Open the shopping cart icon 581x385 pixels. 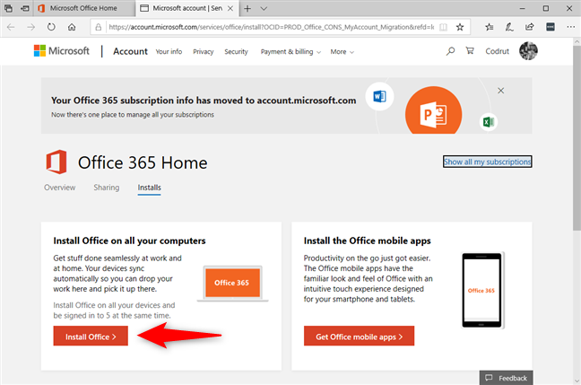click(470, 51)
